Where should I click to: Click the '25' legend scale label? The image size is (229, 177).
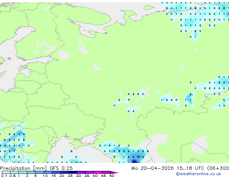(x=70, y=176)
